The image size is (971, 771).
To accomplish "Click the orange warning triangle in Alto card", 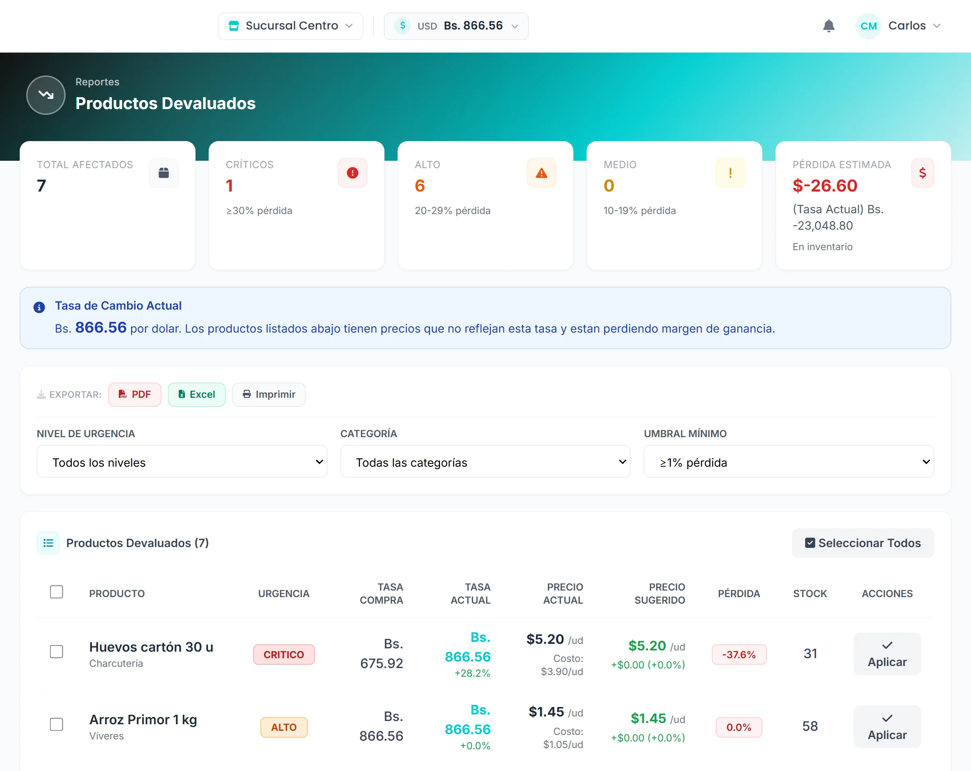I will 541,173.
